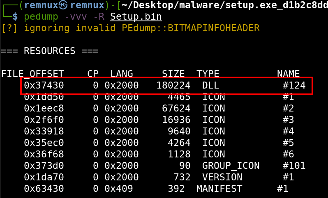This screenshot has width=328, height=198.
Task: Click the LANG column header
Action: pos(122,74)
